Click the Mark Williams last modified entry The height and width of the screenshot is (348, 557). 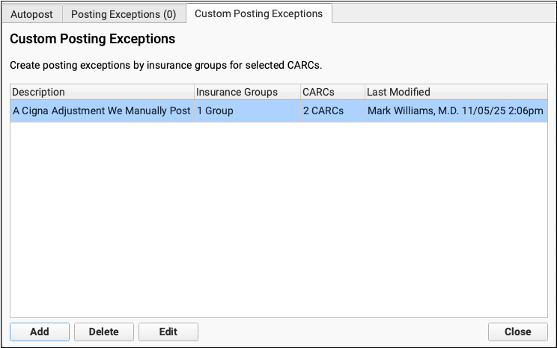point(455,111)
